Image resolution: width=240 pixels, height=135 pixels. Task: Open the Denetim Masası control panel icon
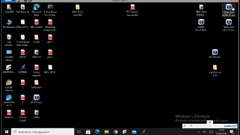(x=9, y=55)
